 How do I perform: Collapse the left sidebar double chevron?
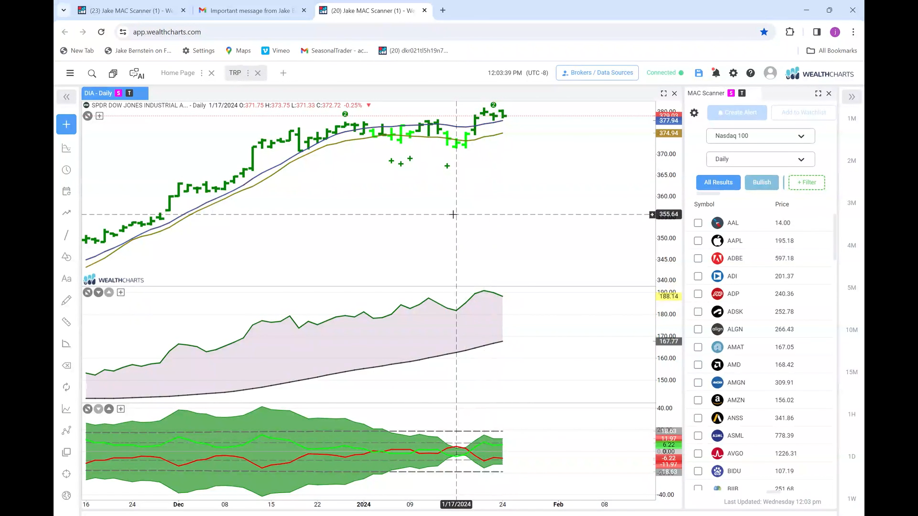pos(66,97)
